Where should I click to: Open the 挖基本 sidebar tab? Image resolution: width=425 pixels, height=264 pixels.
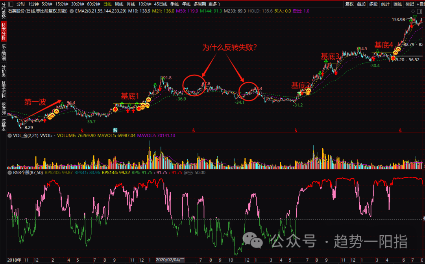4,125
